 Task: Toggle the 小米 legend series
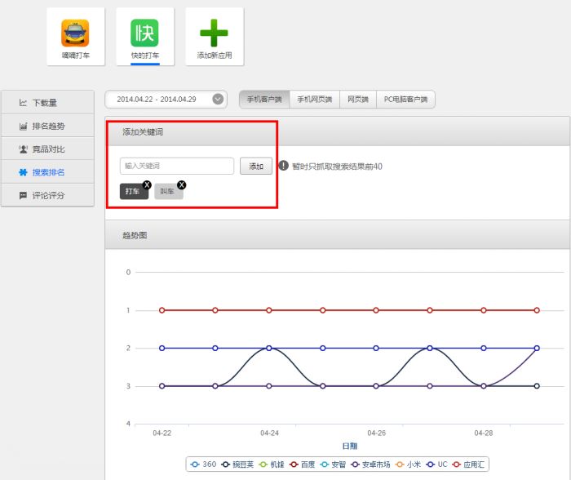(x=408, y=464)
